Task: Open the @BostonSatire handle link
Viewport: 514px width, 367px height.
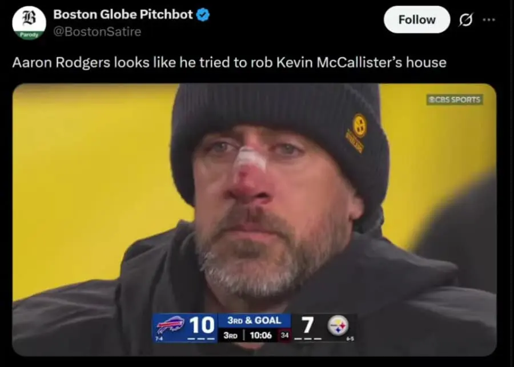Action: coord(97,32)
